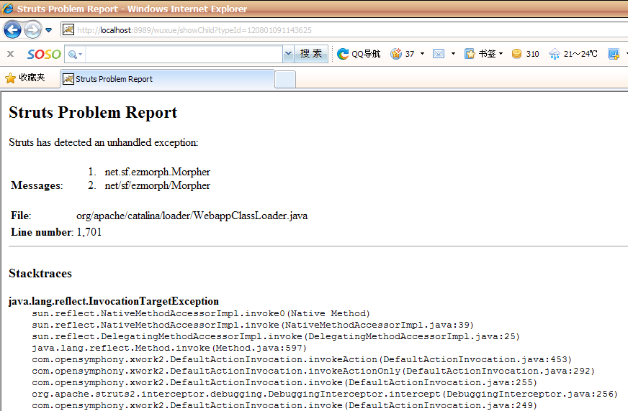This screenshot has height=411, width=628.
Task: Click the DelegatingMethodAccessorImpl.java:25 stack line
Action: (276, 337)
